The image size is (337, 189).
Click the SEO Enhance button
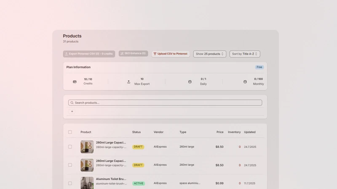pyautogui.click(x=133, y=53)
